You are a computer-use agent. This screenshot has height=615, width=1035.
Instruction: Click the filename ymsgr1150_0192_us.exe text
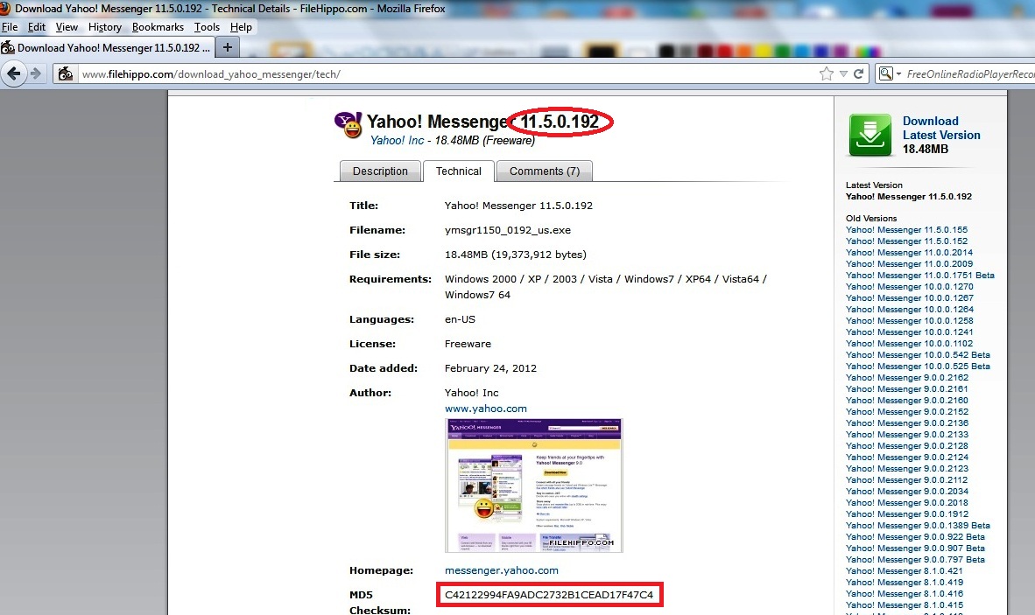pos(508,230)
